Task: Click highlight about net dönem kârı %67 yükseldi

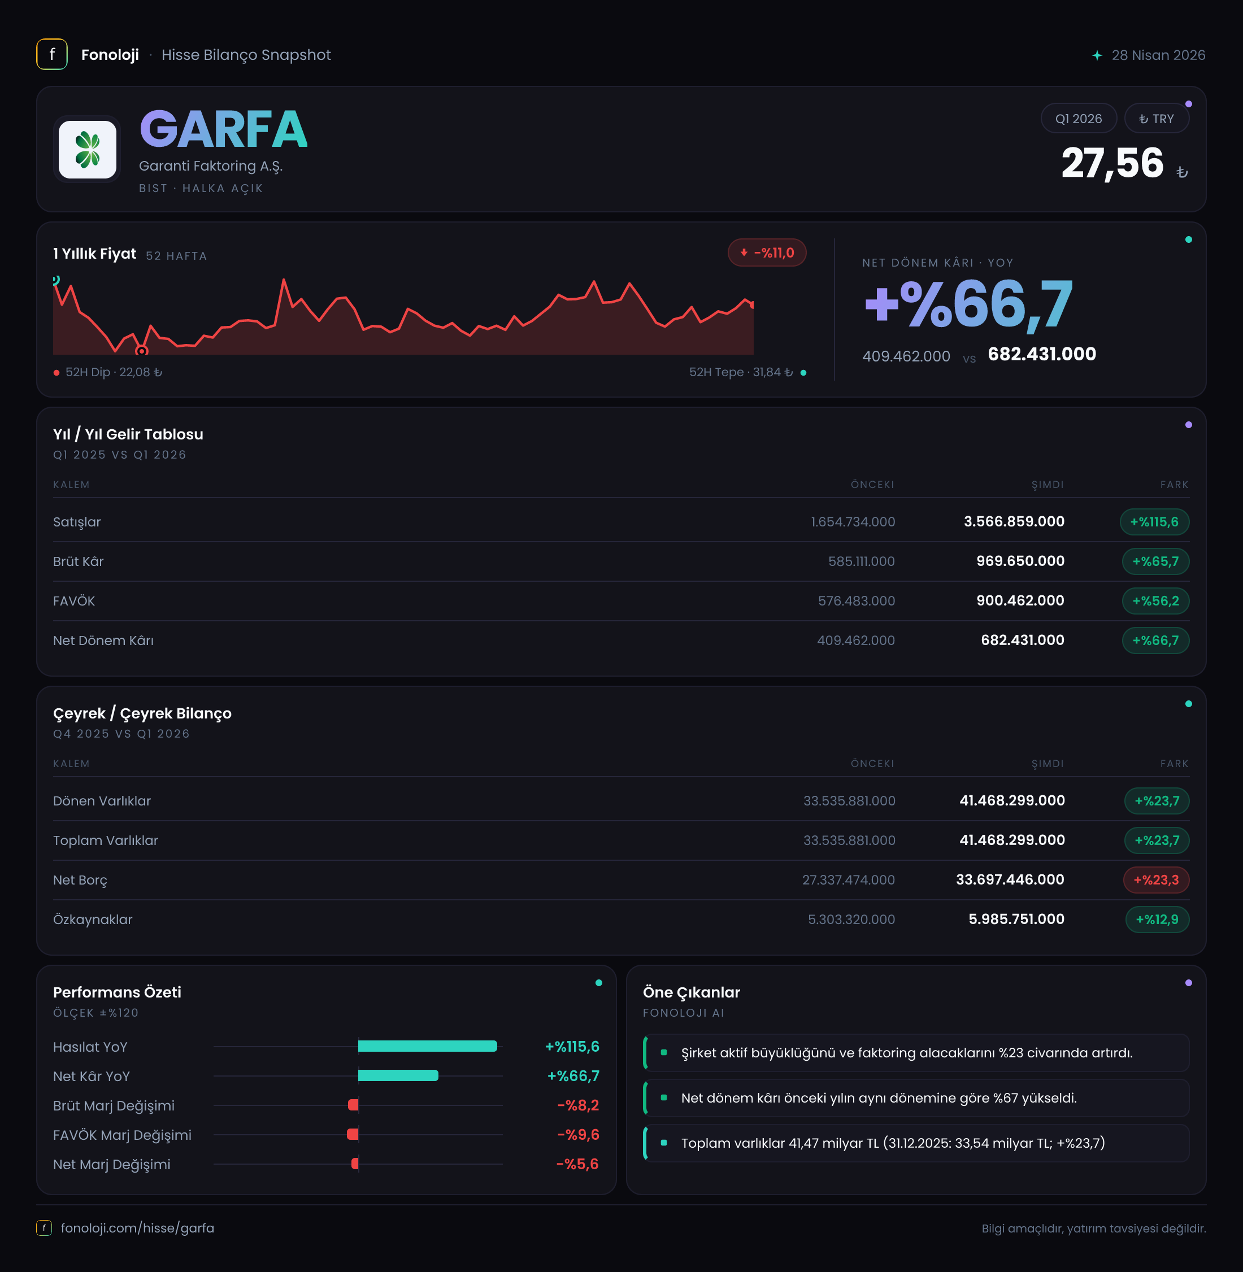Action: click(x=916, y=1097)
